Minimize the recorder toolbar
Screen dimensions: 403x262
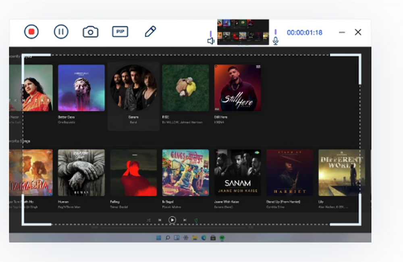point(342,32)
